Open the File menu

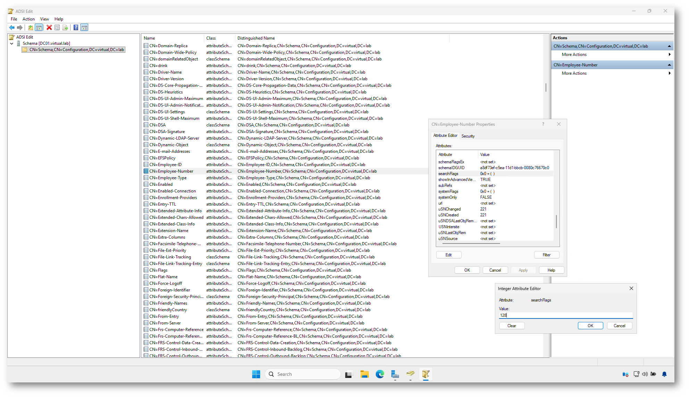coord(14,19)
